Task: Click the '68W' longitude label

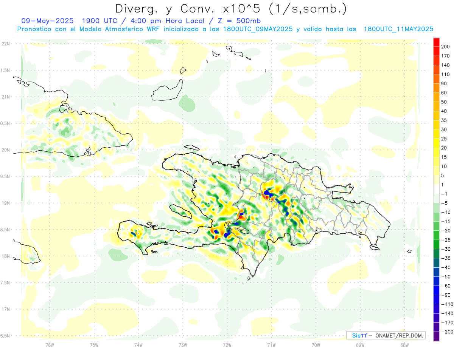Action: (404, 345)
